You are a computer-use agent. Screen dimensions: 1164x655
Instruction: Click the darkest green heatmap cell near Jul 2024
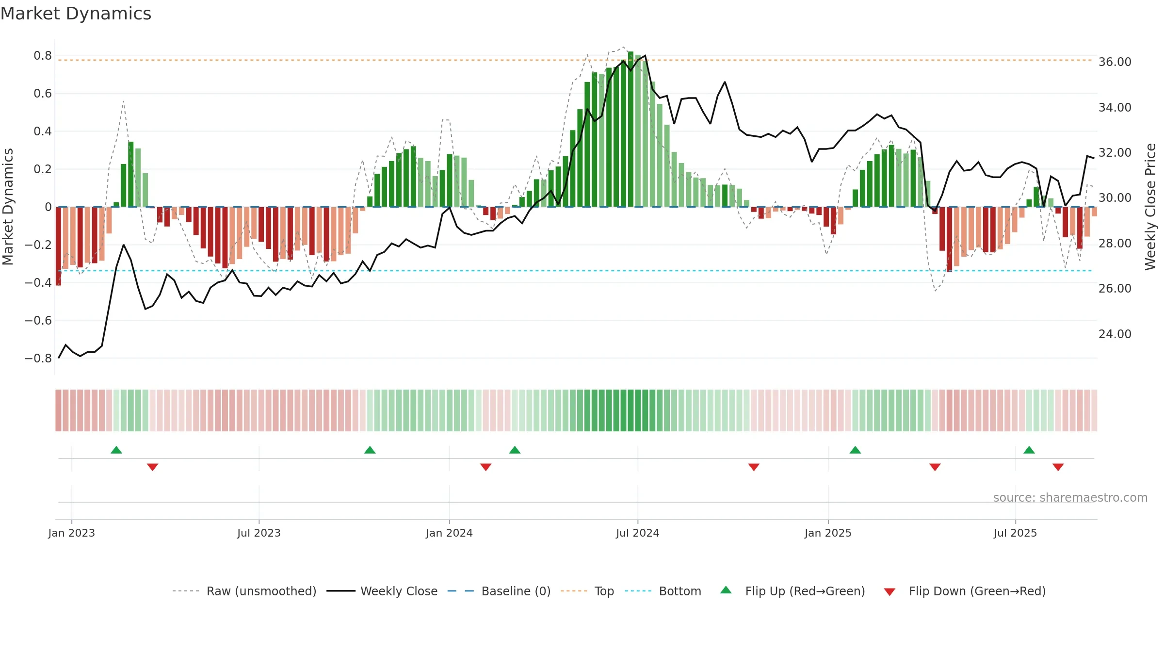[x=630, y=410]
